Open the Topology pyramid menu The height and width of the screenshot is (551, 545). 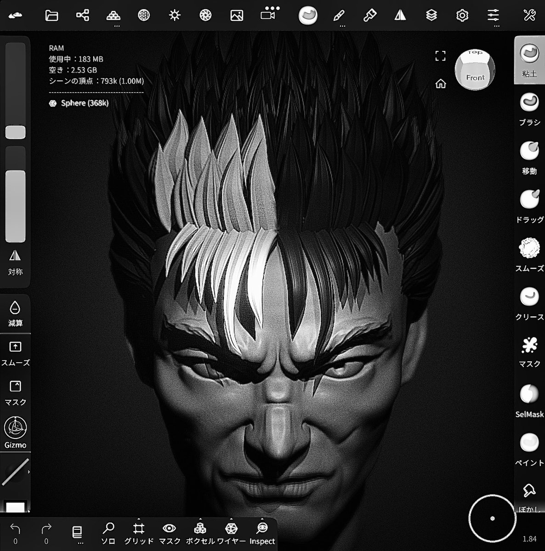coord(113,16)
